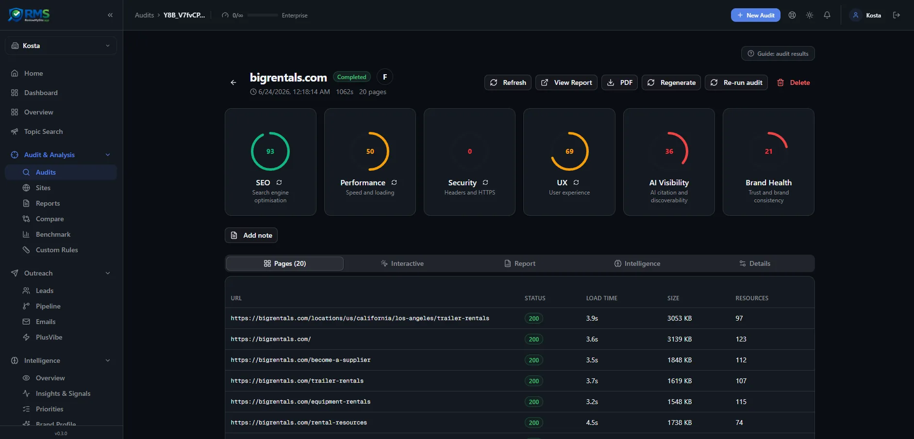
Task: Switch to the Report tab
Action: click(520, 263)
